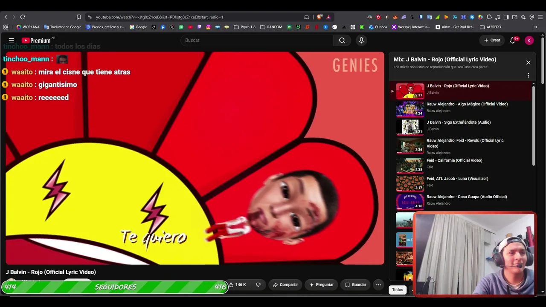Expand the RANDOM bookmark folder
This screenshot has width=546, height=307.
coord(271,27)
